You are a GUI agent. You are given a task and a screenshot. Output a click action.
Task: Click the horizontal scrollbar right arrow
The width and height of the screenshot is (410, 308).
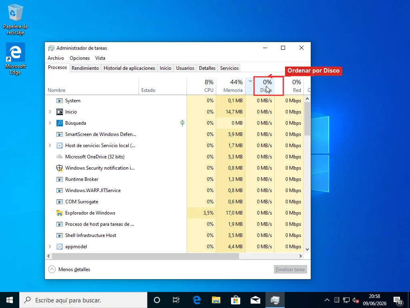(301, 256)
